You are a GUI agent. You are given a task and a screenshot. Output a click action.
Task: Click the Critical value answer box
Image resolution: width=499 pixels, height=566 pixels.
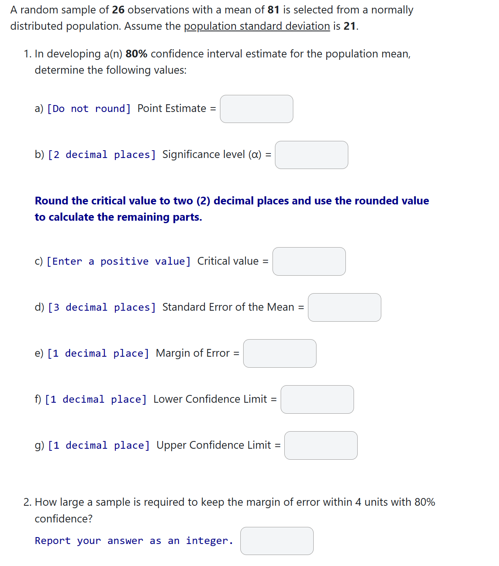[309, 261]
